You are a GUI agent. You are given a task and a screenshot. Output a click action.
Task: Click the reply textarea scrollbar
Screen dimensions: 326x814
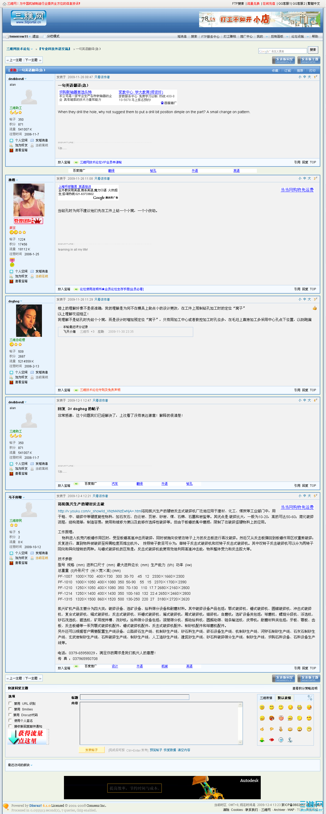240,723
